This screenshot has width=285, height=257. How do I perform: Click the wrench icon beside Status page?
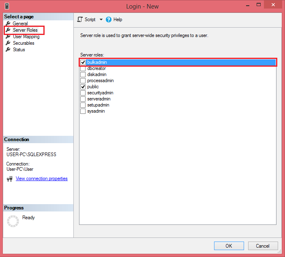8,50
